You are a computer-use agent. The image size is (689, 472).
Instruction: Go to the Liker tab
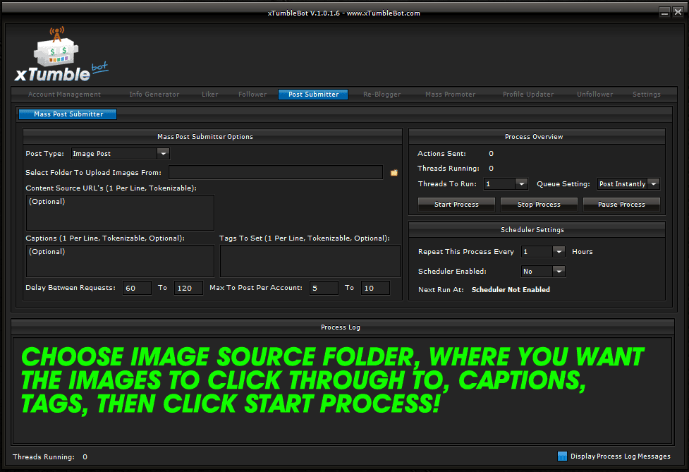click(209, 95)
